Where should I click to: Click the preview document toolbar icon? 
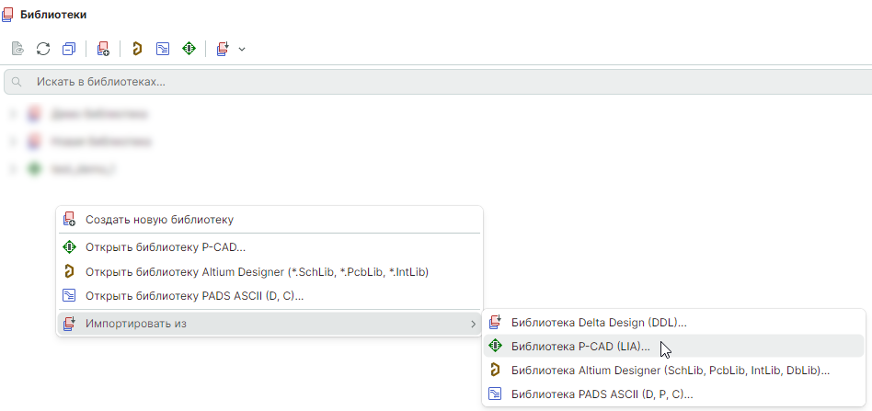coord(17,48)
